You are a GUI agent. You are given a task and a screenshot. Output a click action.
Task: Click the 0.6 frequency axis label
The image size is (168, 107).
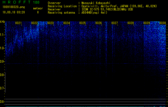[x=2, y=102]
